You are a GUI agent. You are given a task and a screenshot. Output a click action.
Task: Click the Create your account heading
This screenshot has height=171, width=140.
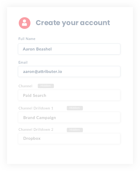pyautogui.click(x=73, y=23)
